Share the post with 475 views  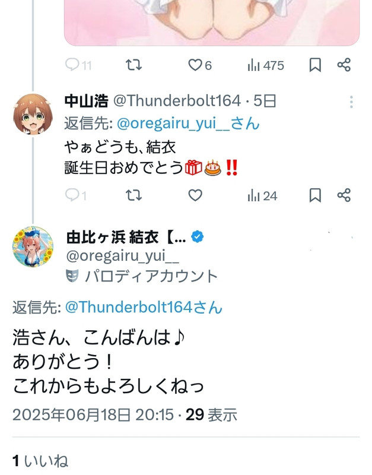tap(344, 65)
